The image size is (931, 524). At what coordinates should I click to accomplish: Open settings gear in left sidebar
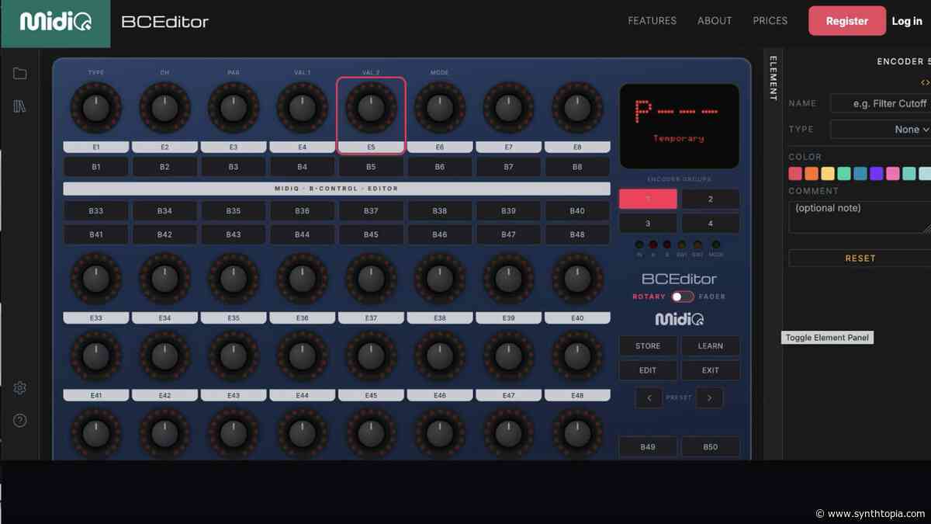[x=20, y=388]
